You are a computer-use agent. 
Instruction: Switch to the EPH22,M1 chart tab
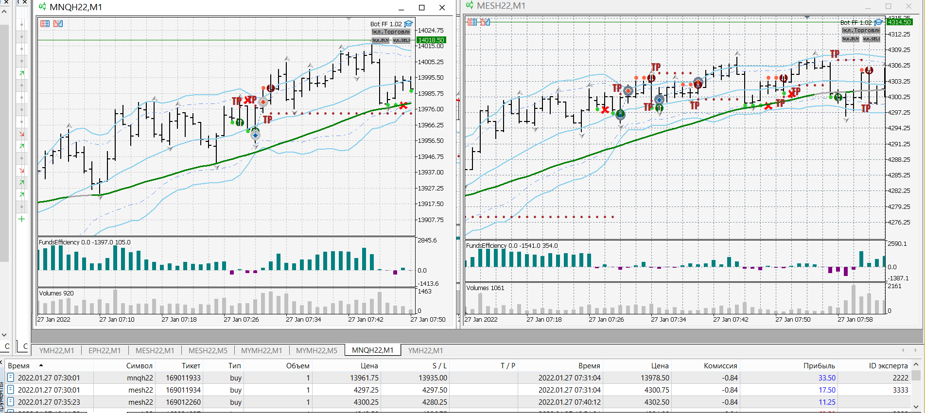pyautogui.click(x=105, y=350)
